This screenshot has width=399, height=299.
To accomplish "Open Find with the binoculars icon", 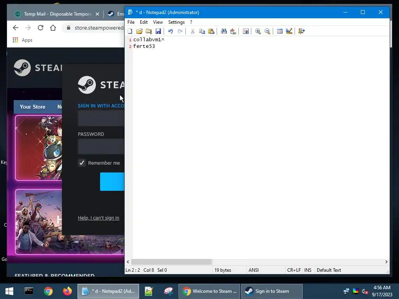I will point(224,31).
